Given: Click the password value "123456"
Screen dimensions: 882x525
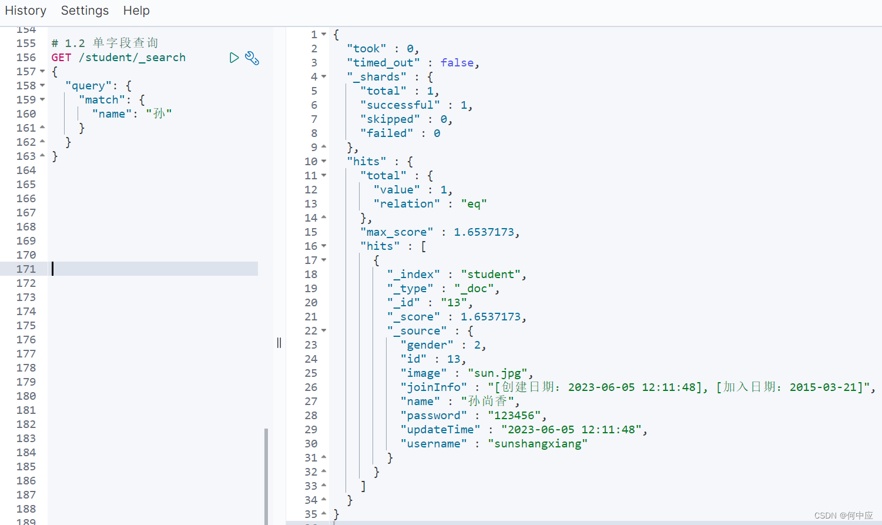Looking at the screenshot, I should tap(514, 416).
